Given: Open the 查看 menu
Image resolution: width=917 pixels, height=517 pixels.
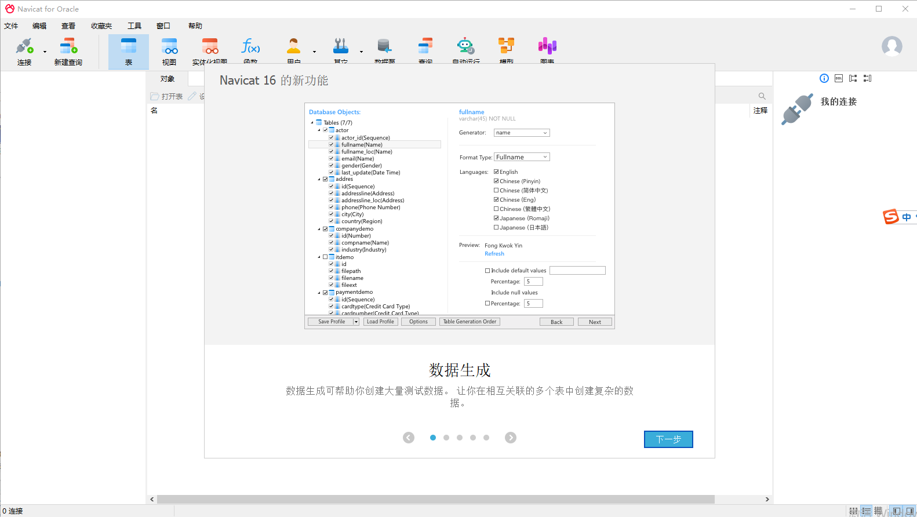Looking at the screenshot, I should pos(68,26).
